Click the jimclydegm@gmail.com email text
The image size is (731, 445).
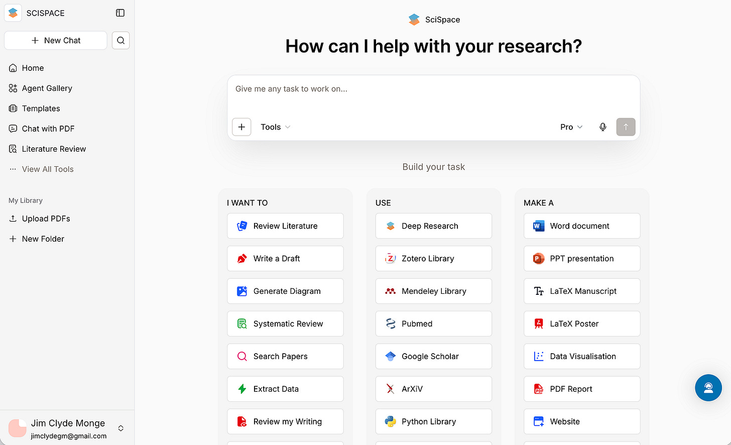69,436
